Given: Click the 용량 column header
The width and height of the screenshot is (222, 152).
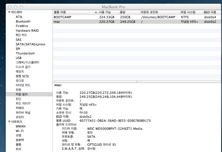Looking at the screenshot, I should 129,12.
